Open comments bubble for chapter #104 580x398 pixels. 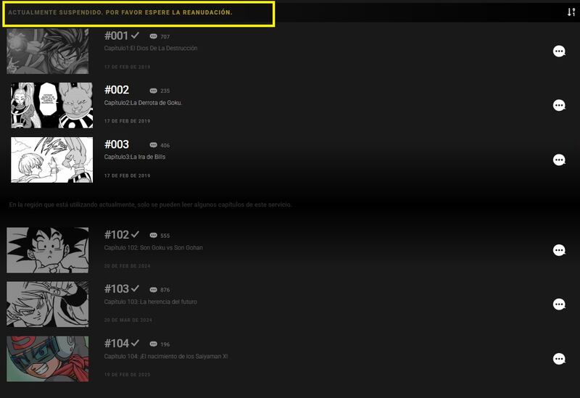pos(559,359)
